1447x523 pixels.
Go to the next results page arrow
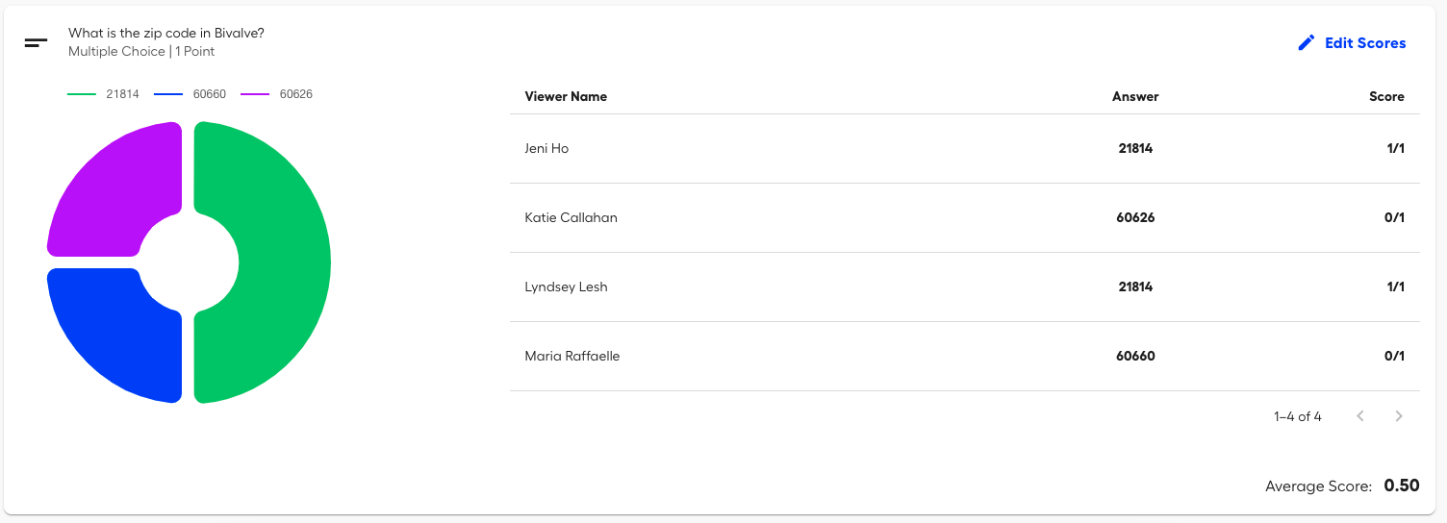click(x=1399, y=416)
